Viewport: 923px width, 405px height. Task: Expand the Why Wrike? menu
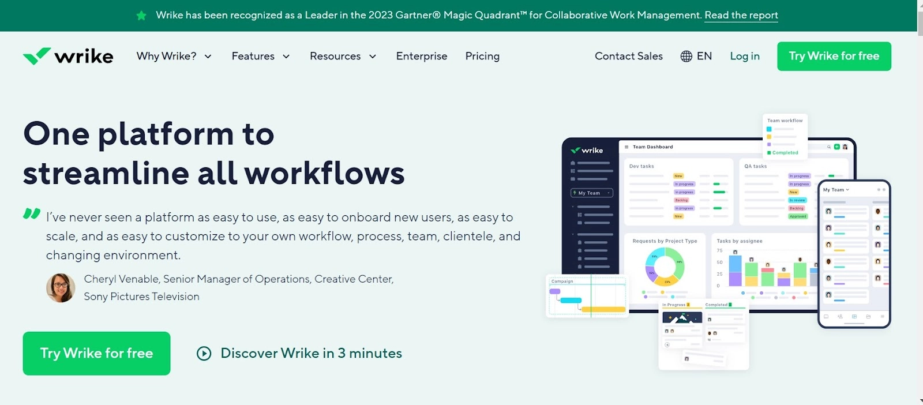tap(174, 56)
